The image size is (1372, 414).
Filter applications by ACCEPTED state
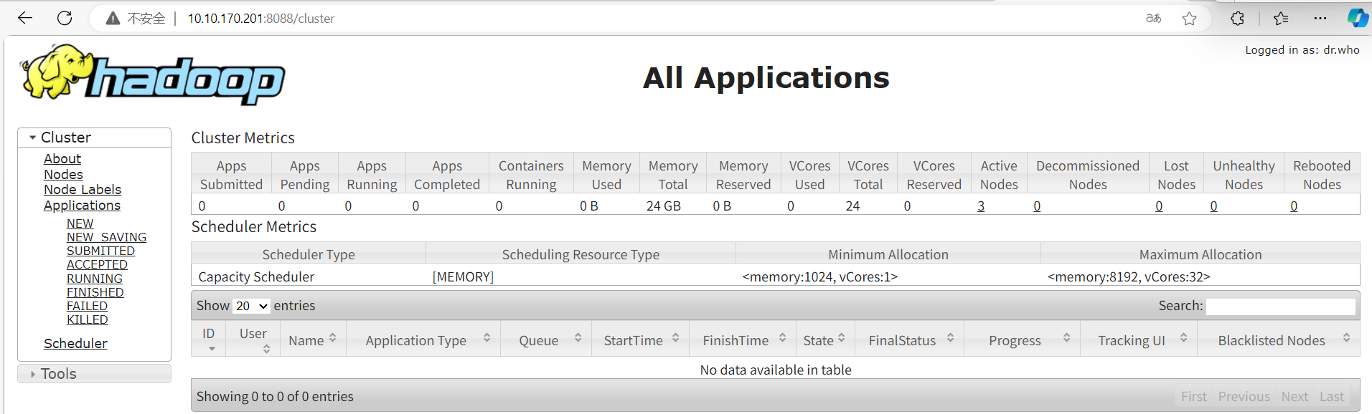click(97, 264)
